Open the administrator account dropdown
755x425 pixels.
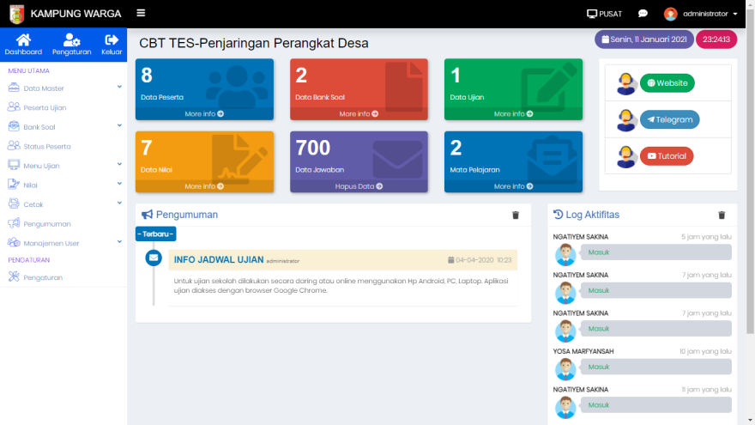[x=710, y=14]
